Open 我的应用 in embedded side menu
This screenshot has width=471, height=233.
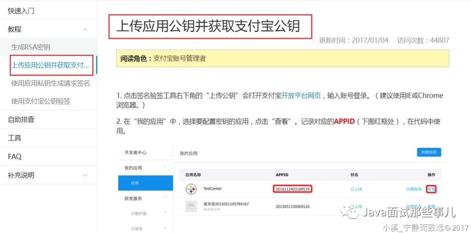coord(133,168)
